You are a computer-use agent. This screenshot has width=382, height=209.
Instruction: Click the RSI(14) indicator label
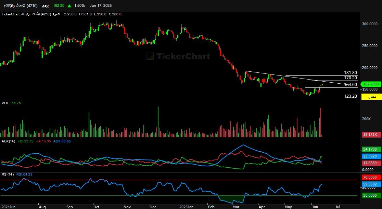[8, 174]
